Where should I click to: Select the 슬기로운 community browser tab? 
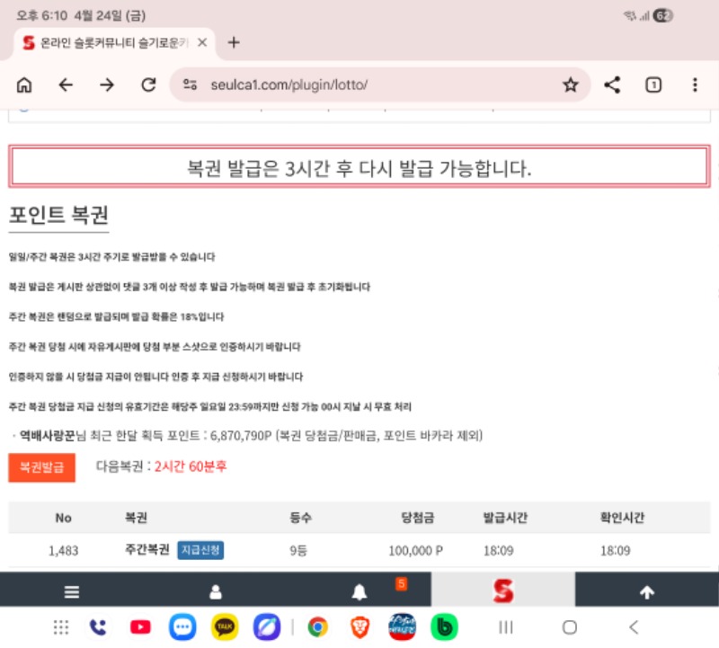[x=108, y=42]
